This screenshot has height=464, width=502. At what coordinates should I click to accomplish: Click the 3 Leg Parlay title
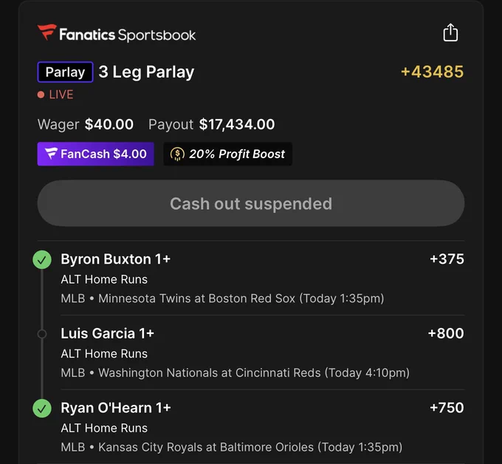coord(146,72)
